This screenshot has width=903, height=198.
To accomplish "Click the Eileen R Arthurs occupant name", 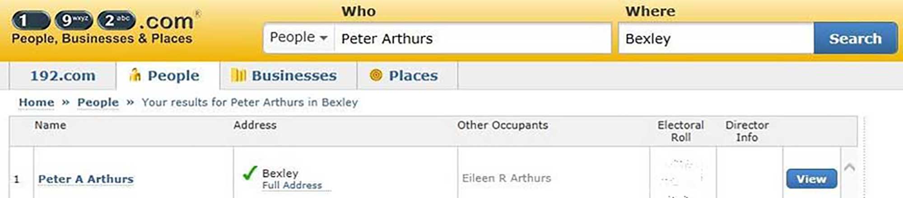I will 506,178.
